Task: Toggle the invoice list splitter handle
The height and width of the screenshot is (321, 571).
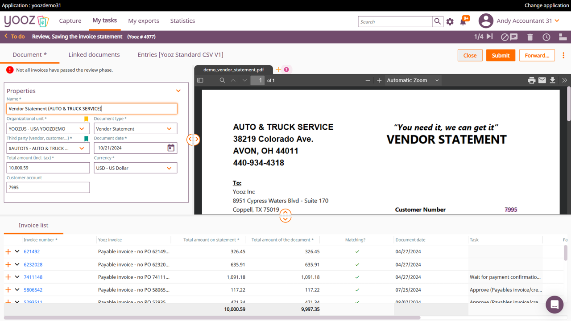Action: (285, 216)
